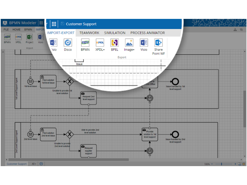Screen dimensions: 247x185
Task: Open the FILE menu
Action: pyautogui.click(x=6, y=29)
